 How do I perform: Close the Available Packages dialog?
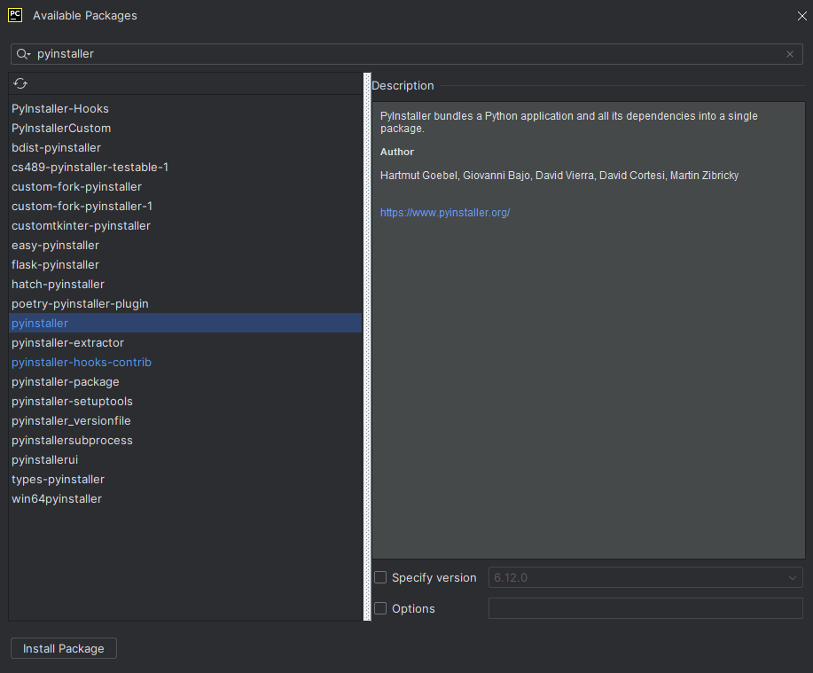coord(801,16)
